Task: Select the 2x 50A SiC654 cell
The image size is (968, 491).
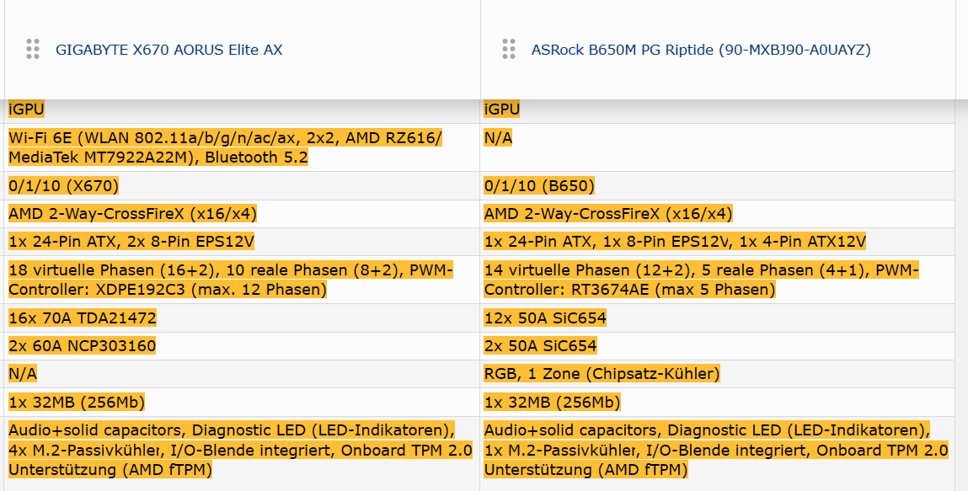Action: [540, 346]
